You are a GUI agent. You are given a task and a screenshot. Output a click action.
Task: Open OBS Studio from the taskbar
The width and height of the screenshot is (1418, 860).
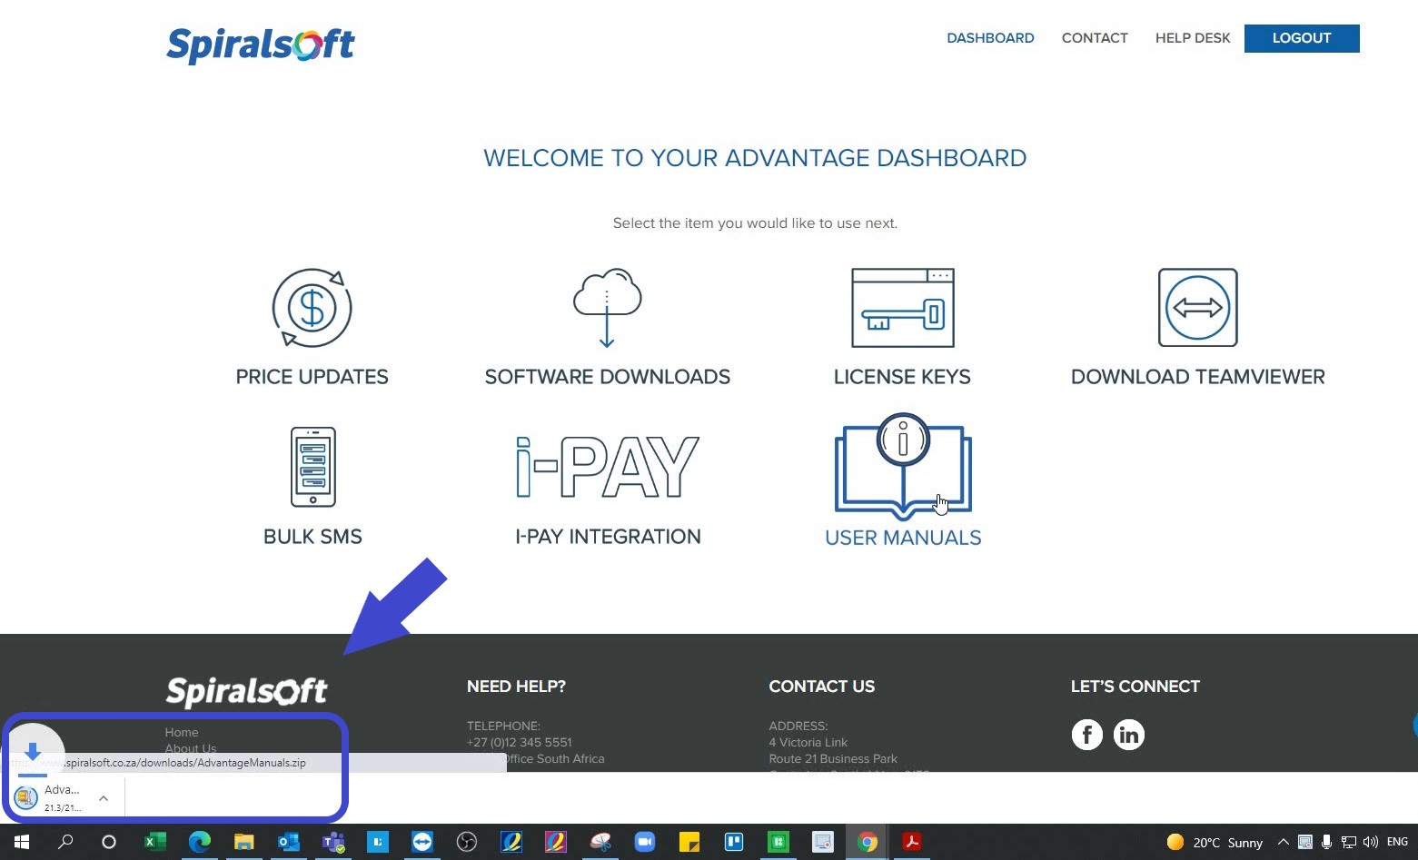pos(467,842)
